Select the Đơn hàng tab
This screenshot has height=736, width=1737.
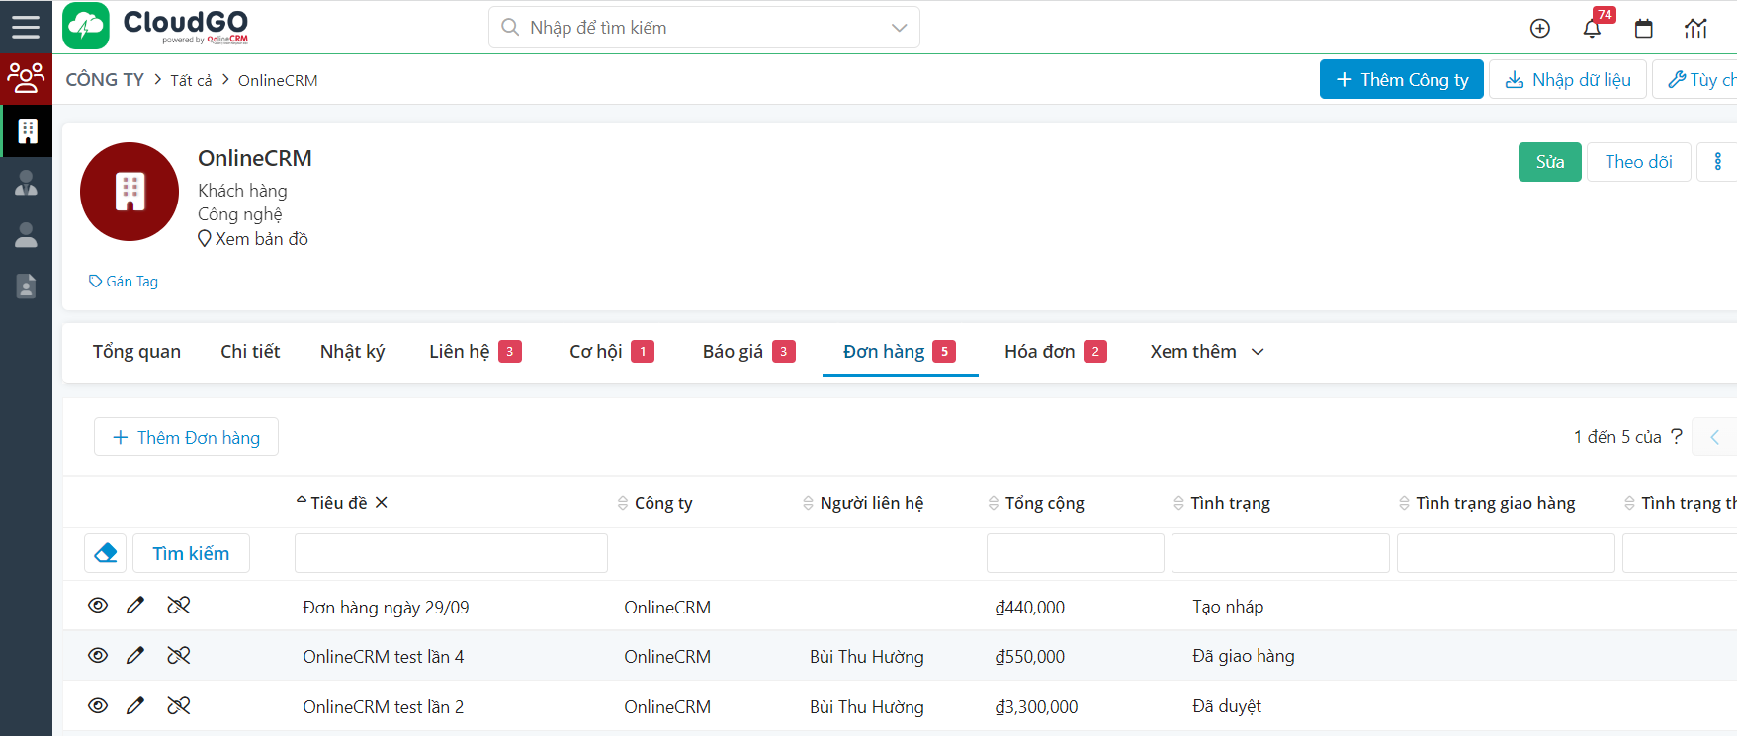coord(899,352)
